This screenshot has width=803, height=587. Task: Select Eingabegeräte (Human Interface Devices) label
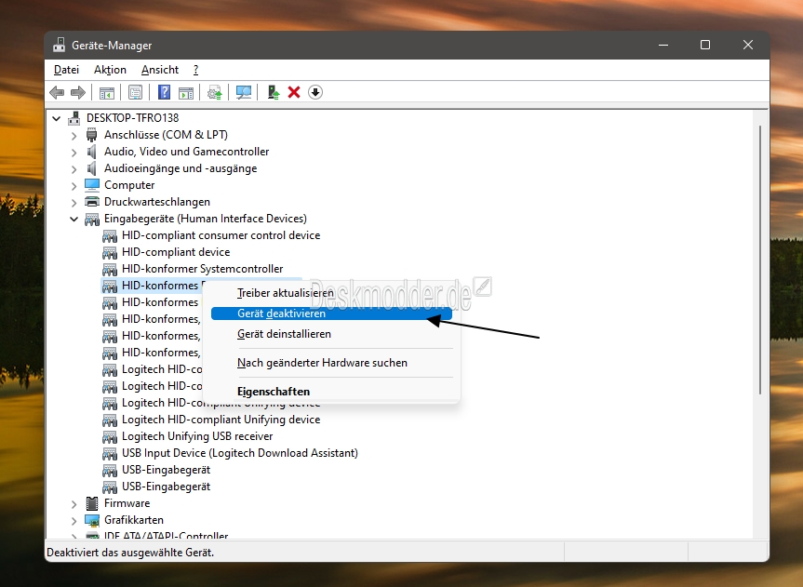(x=206, y=219)
